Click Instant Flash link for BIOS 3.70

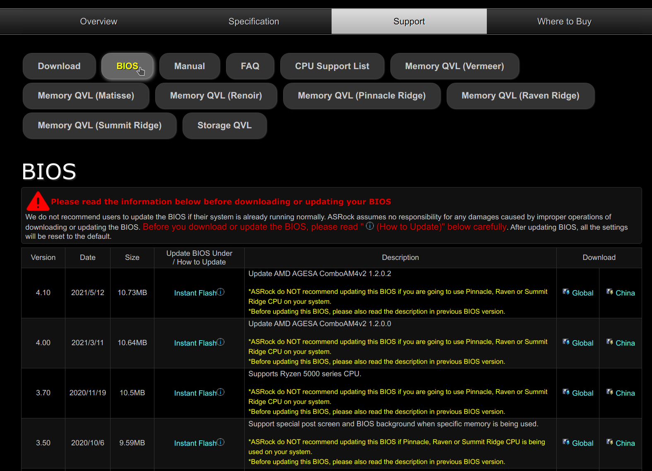[x=195, y=393]
